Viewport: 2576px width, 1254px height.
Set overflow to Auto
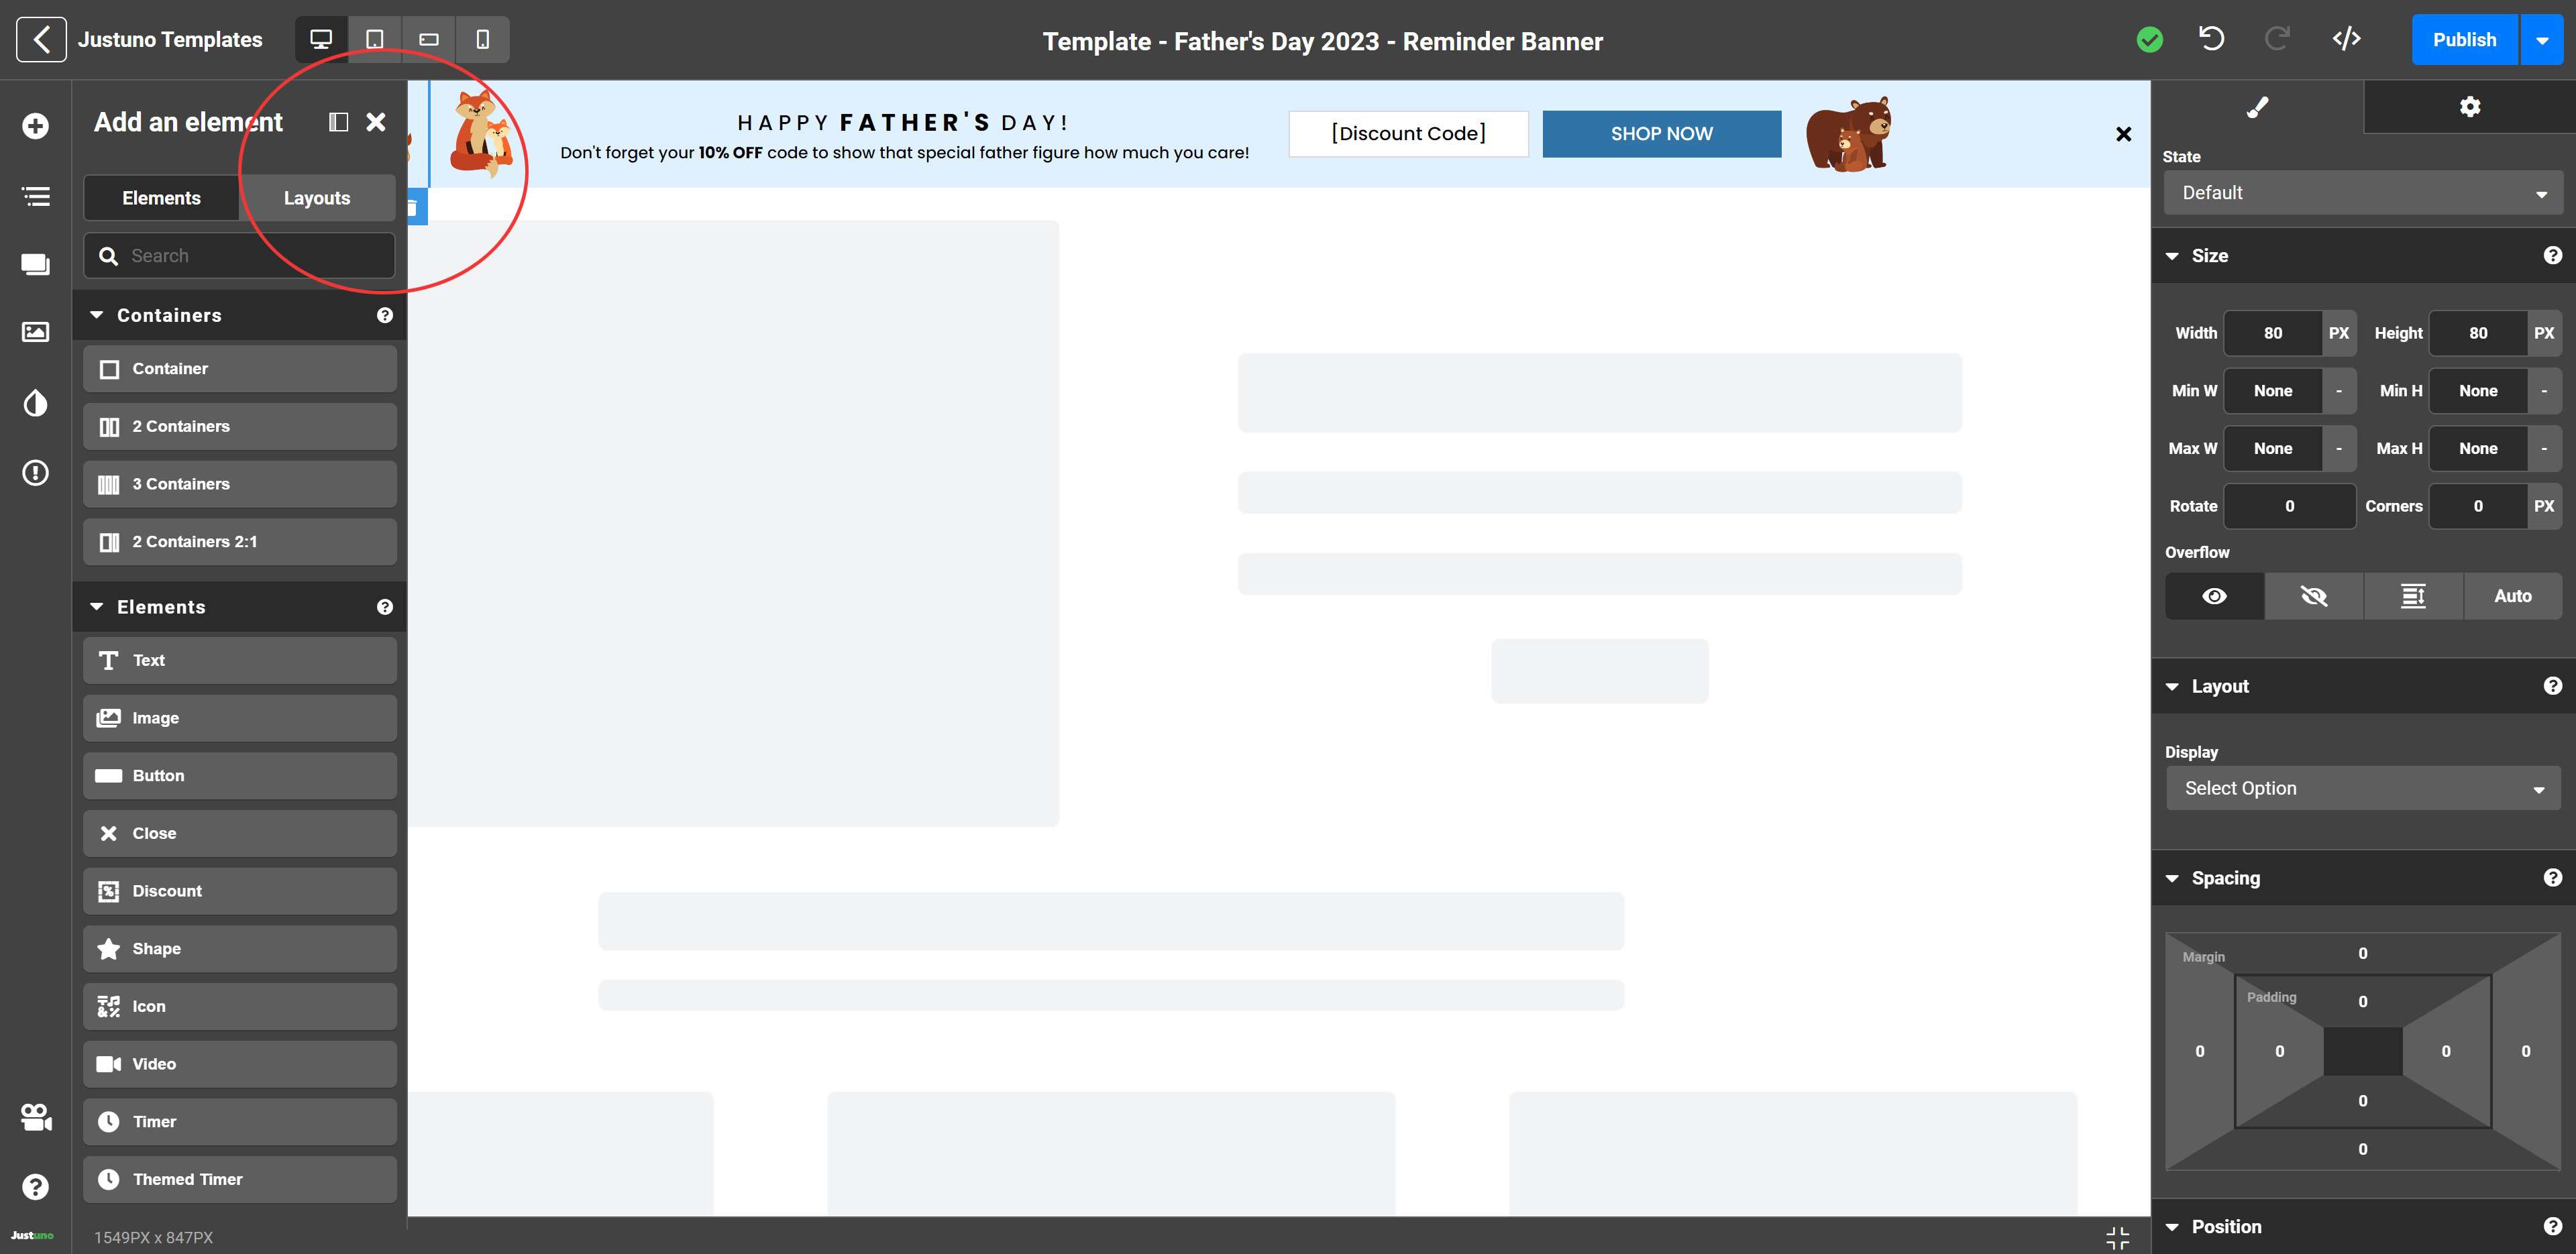pos(2512,596)
